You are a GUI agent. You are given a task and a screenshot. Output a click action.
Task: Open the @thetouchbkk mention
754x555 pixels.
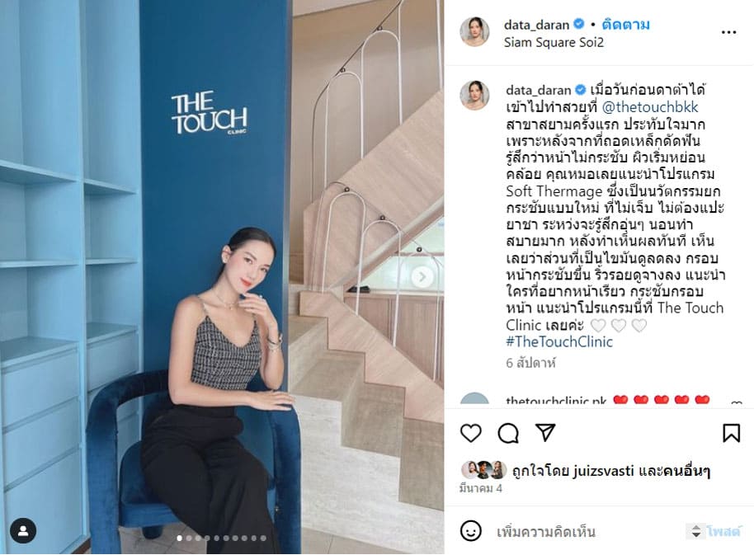650,106
